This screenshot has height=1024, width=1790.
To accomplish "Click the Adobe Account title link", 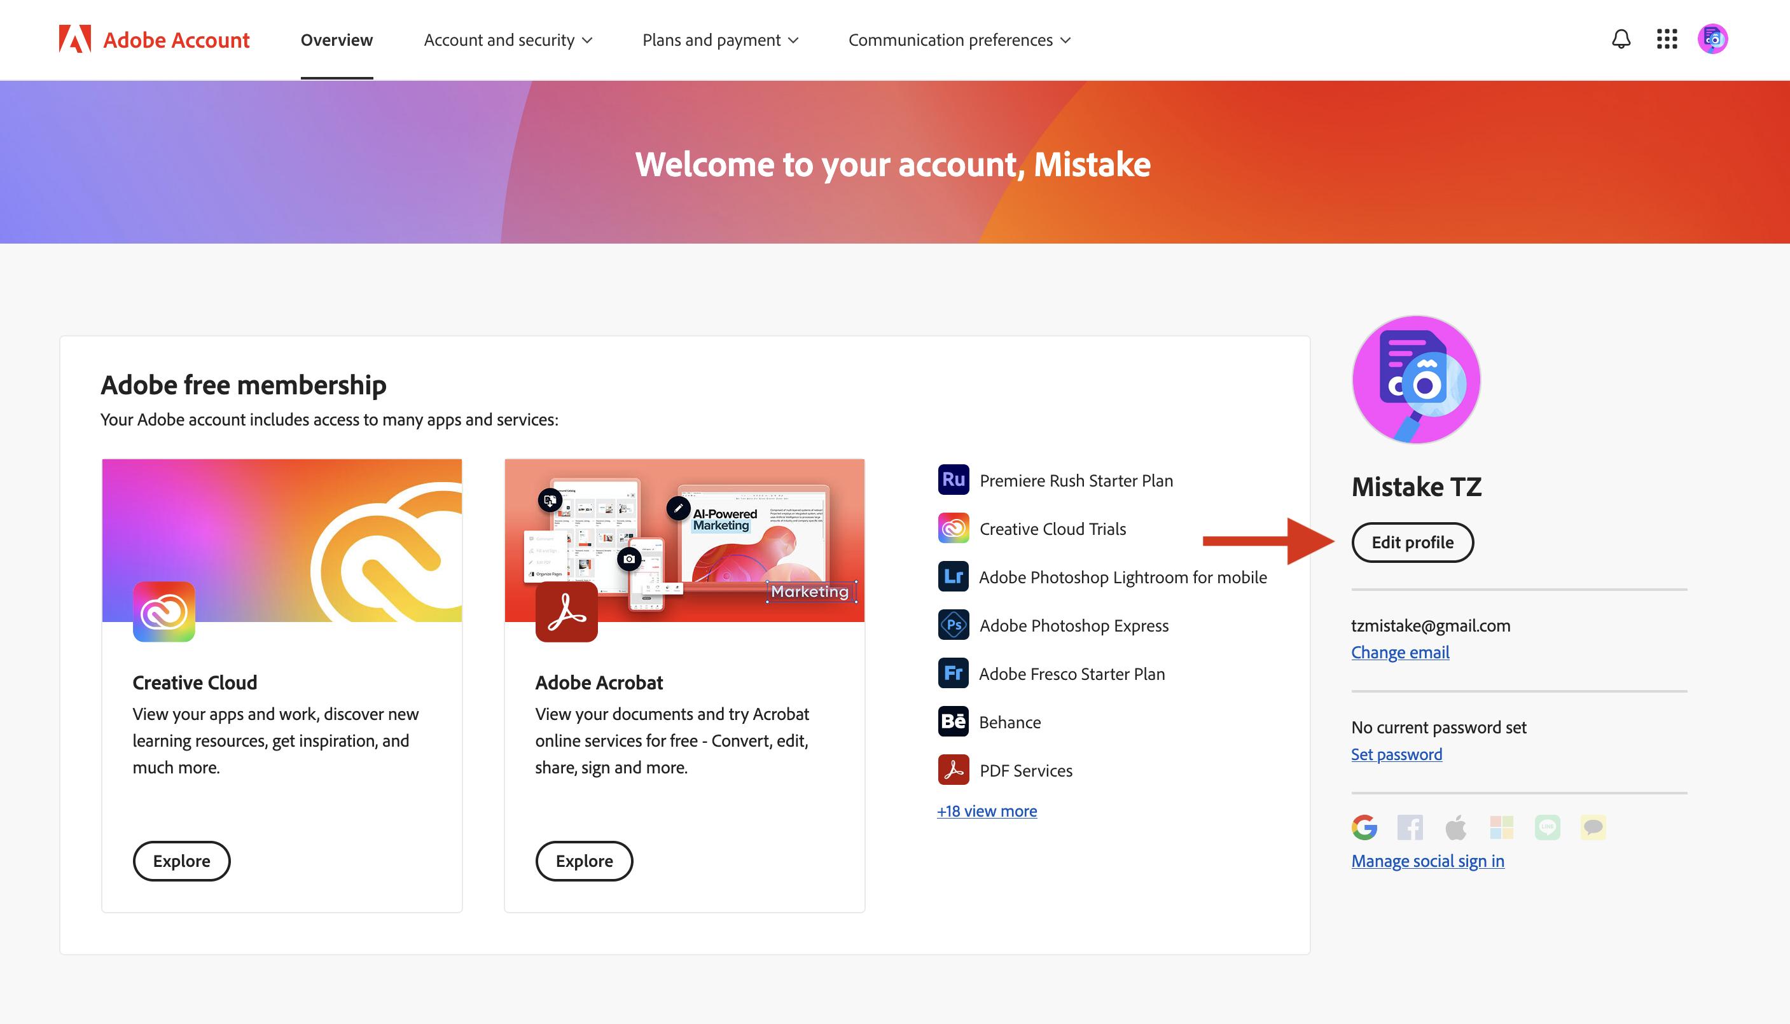I will pyautogui.click(x=177, y=40).
